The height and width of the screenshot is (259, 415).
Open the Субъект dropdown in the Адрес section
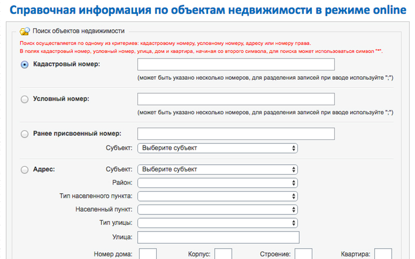(x=217, y=169)
